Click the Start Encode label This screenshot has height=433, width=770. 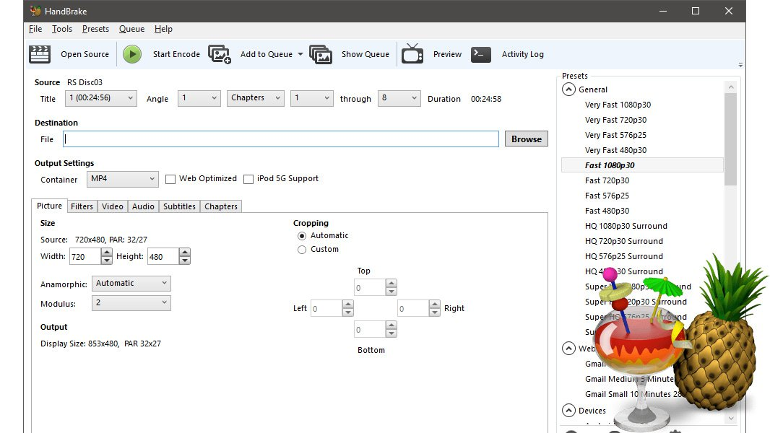176,54
